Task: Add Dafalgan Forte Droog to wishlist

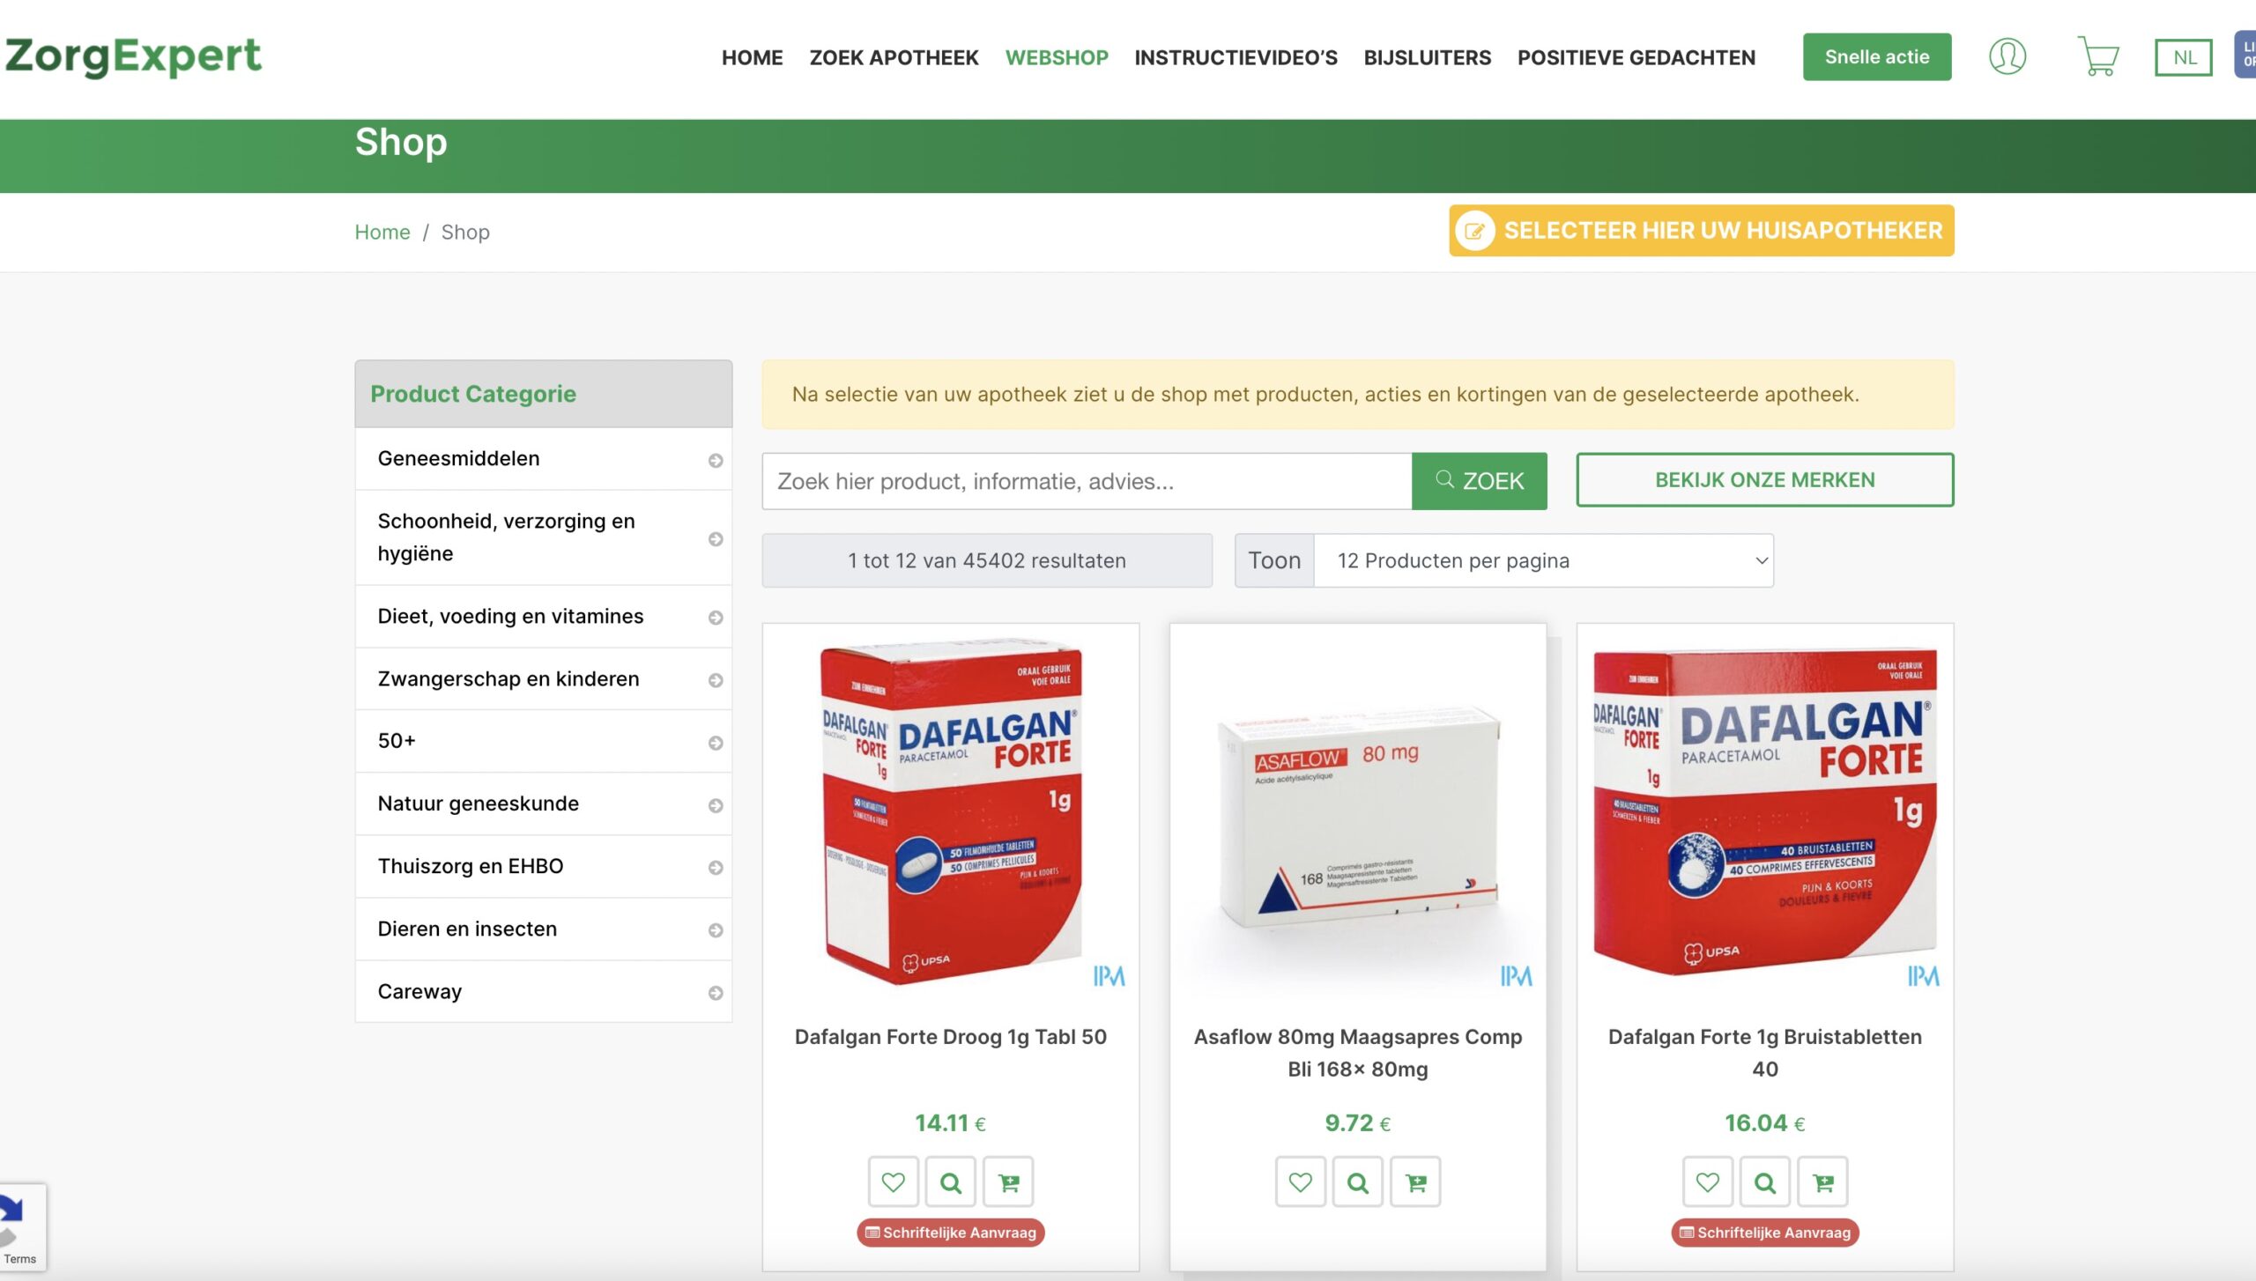Action: pyautogui.click(x=893, y=1181)
